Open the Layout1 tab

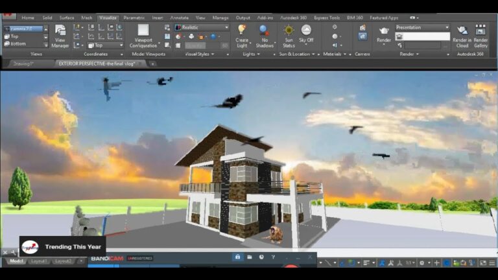39,261
